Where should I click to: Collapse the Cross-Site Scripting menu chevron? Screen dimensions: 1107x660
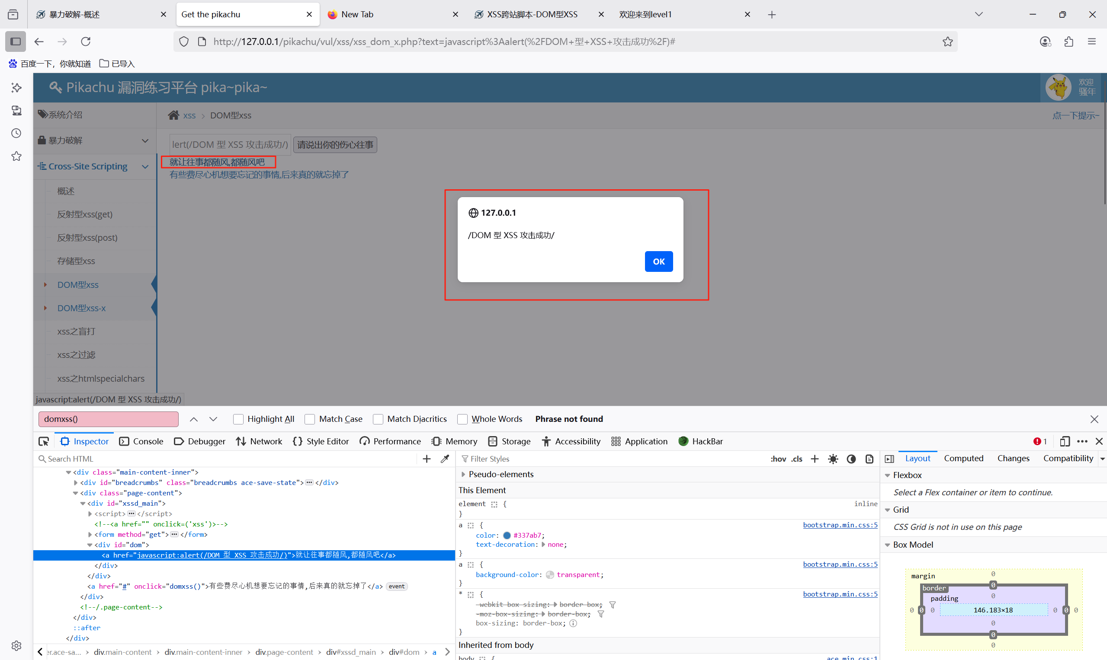[x=145, y=166]
